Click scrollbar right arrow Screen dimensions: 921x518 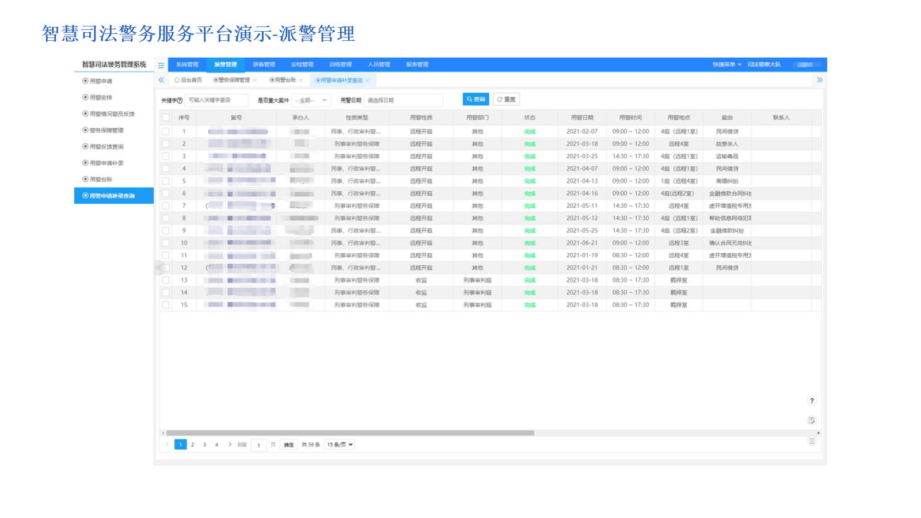[819, 433]
